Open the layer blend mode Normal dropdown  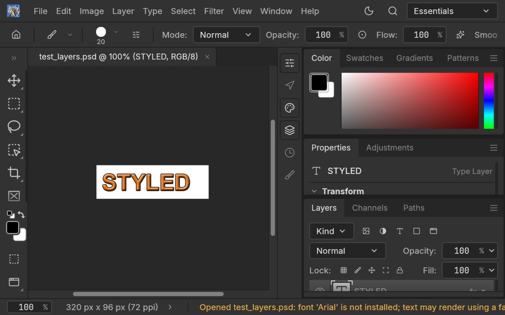click(x=347, y=251)
